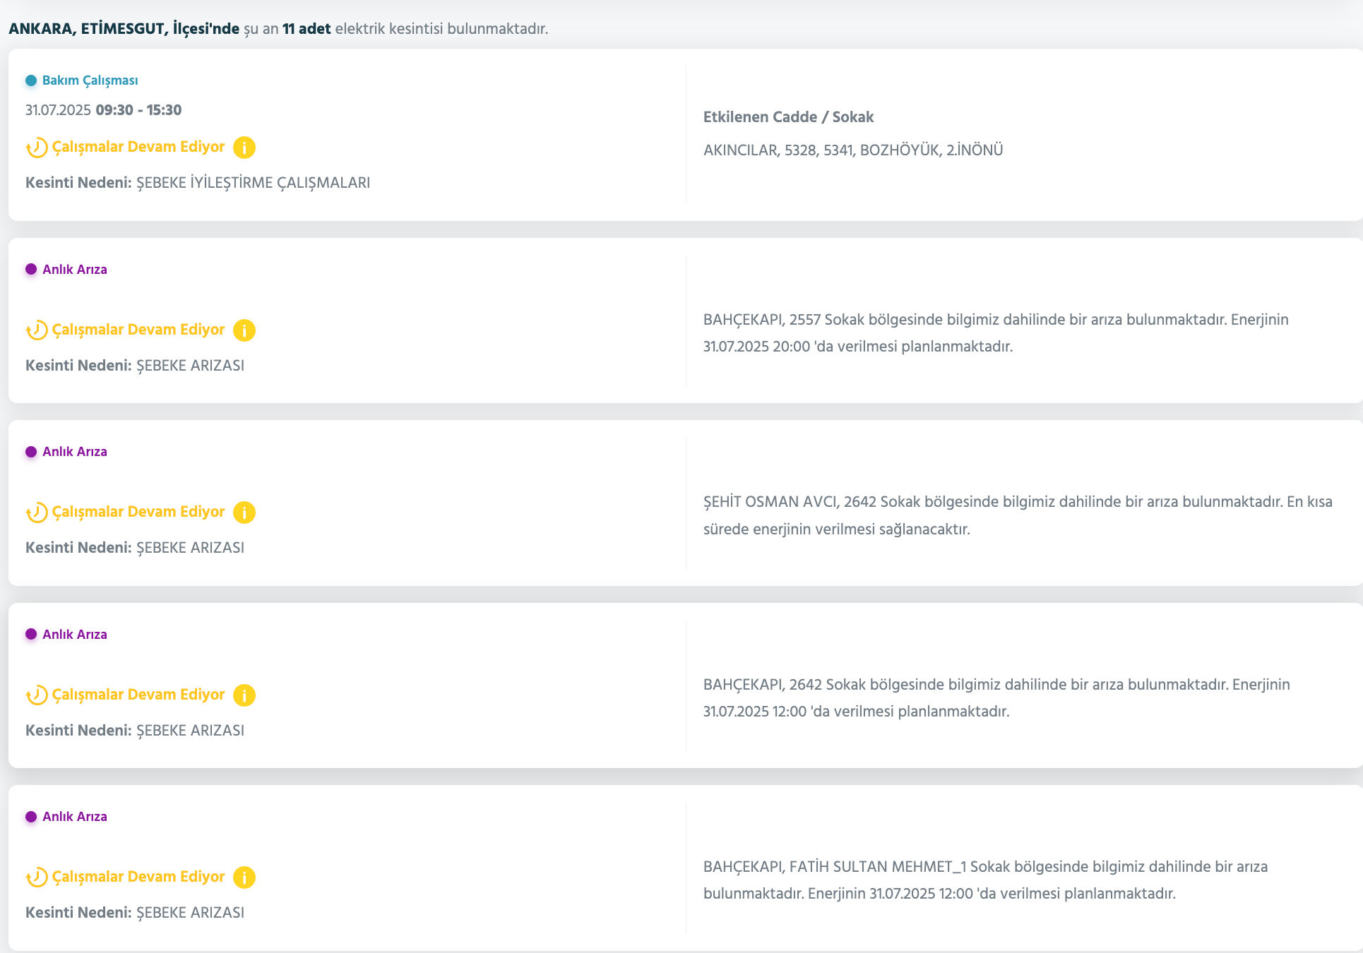1363x953 pixels.
Task: Click blue dot beside Bakım Çalışması label
Action: pyautogui.click(x=31, y=80)
